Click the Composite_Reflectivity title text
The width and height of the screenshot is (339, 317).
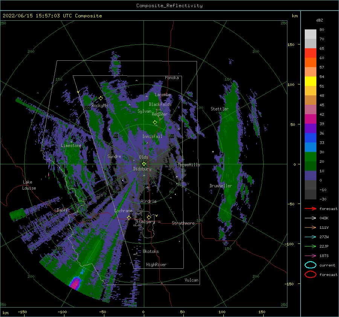pos(169,6)
